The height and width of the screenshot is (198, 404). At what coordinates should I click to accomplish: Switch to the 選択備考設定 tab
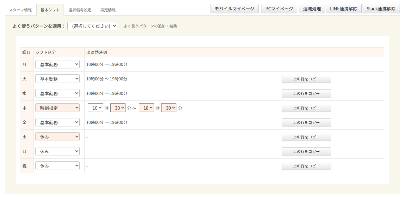coord(80,10)
